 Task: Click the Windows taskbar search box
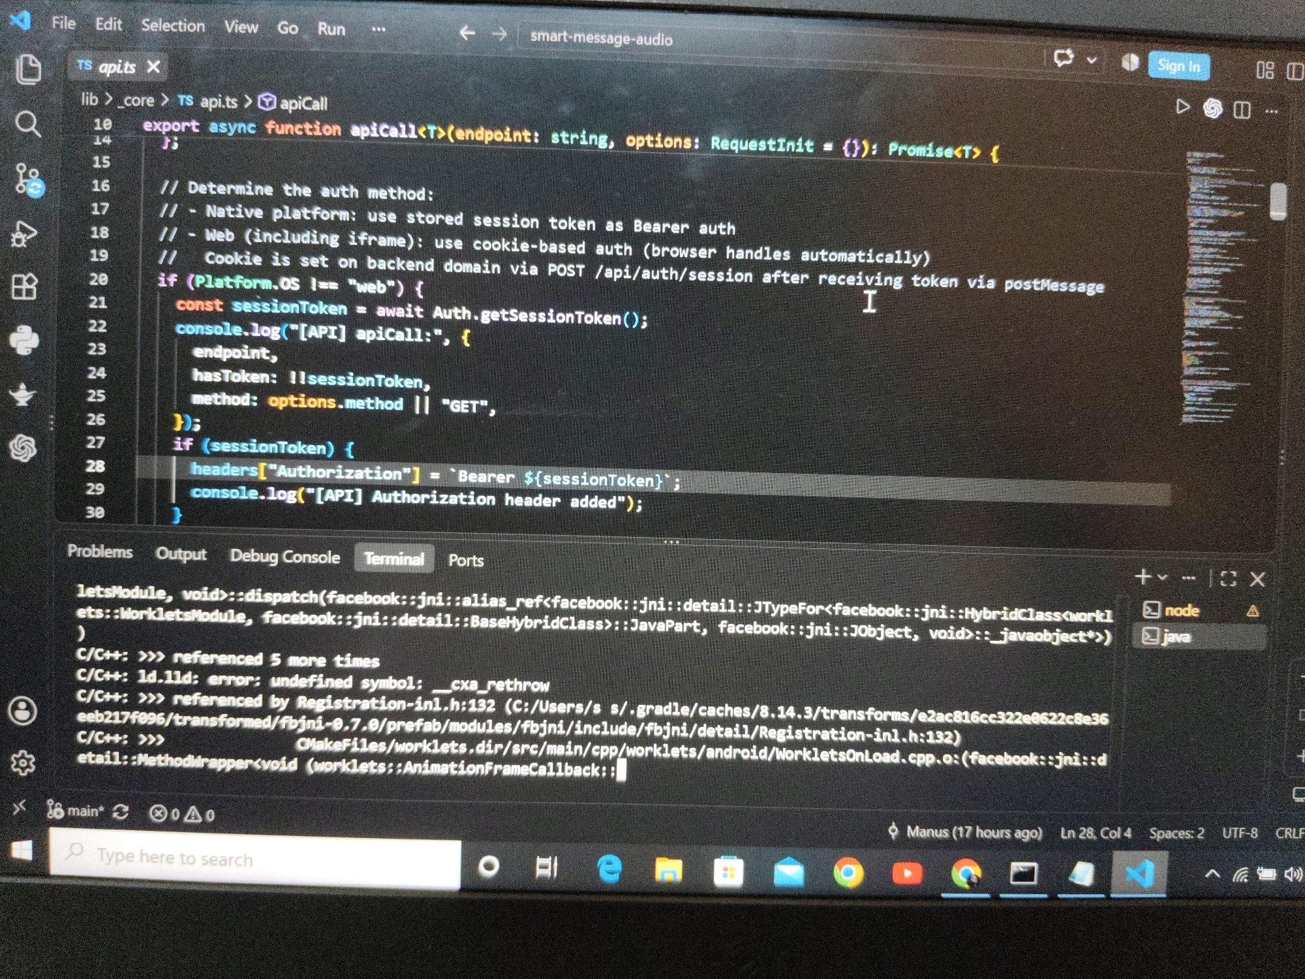255,859
